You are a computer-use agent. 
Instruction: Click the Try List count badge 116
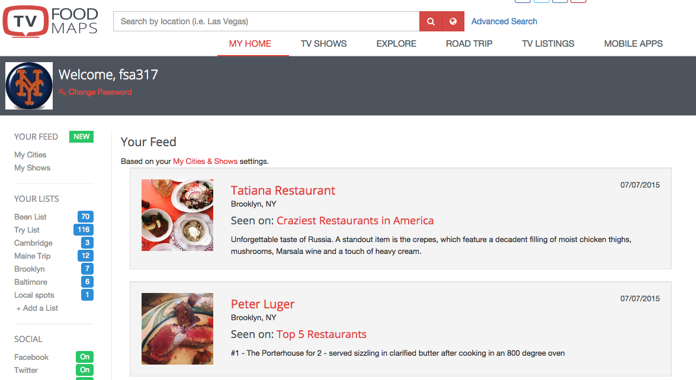coord(84,230)
